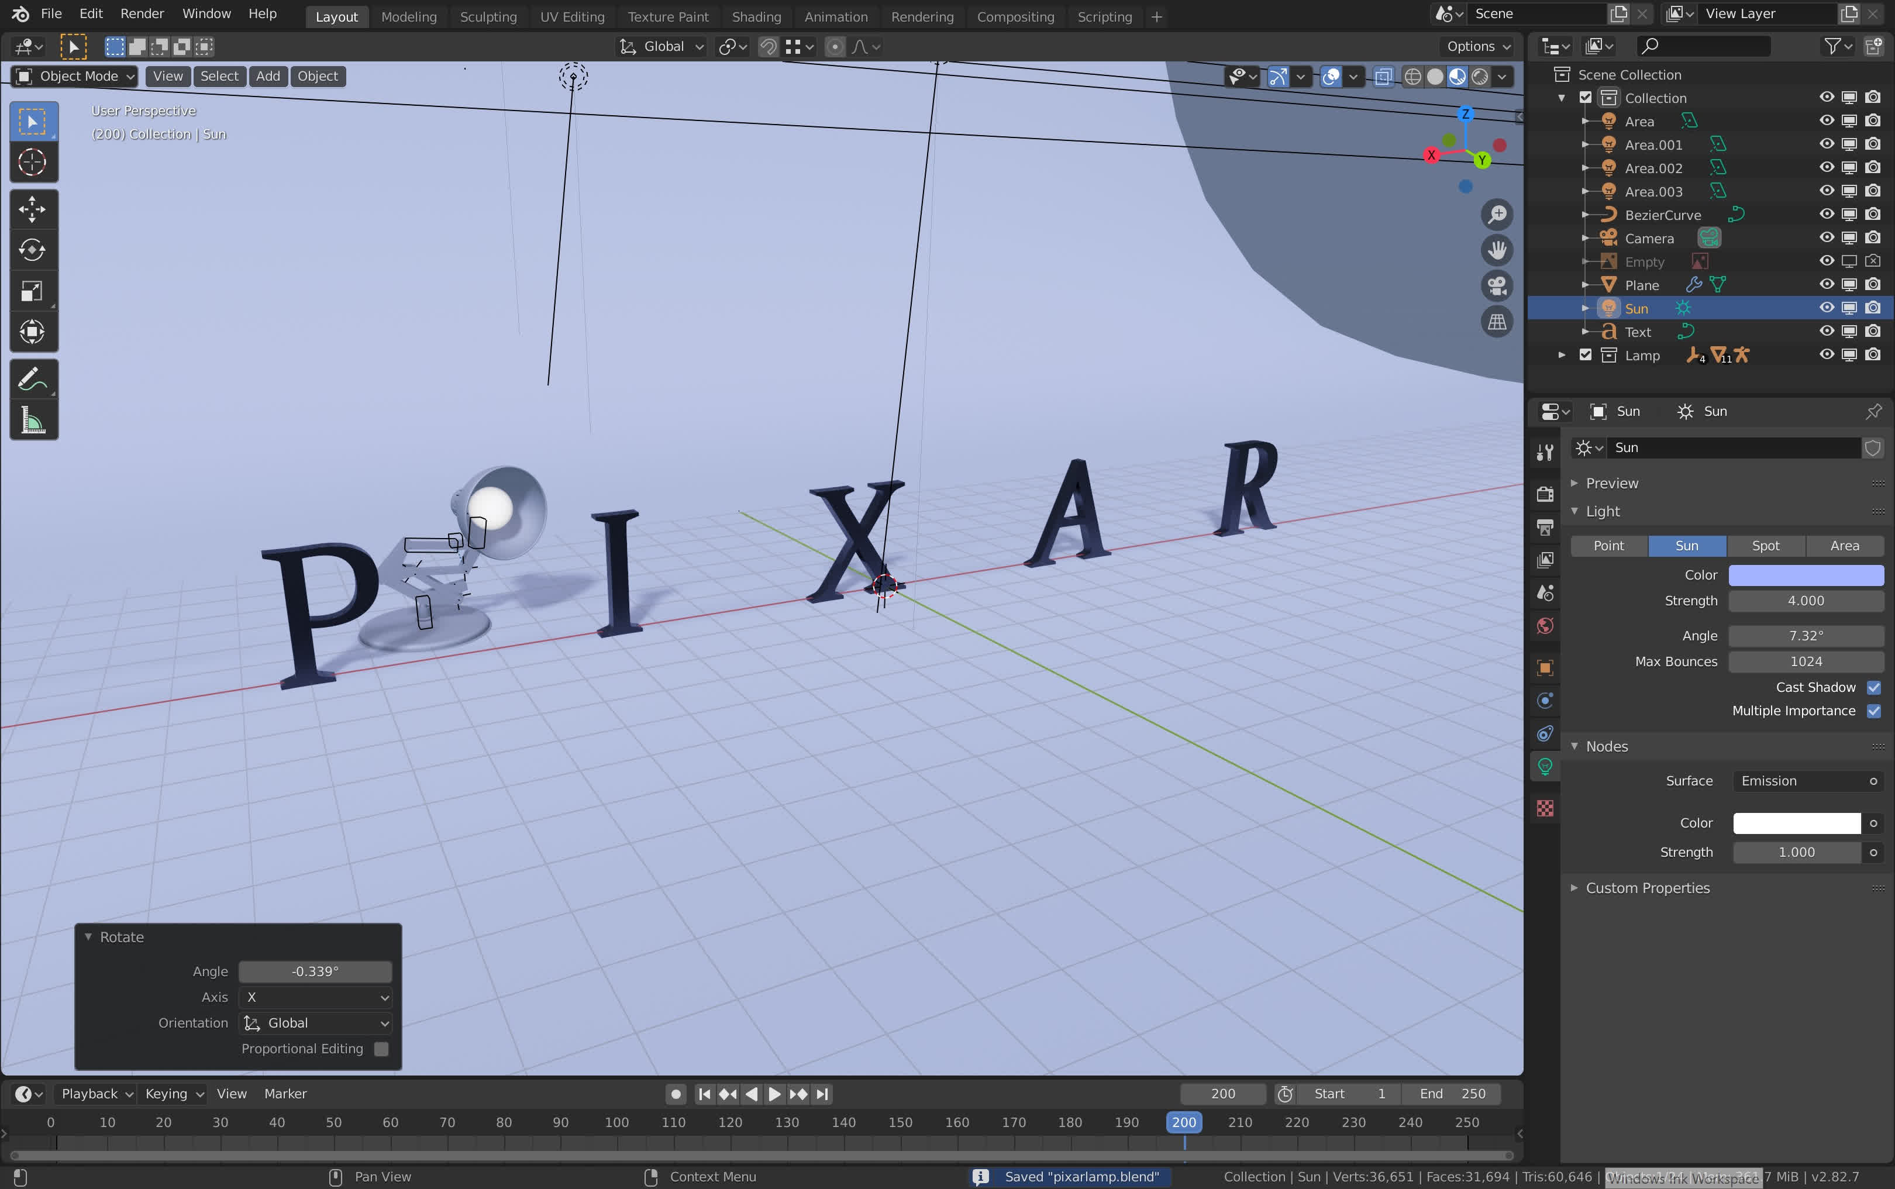Screen dimensions: 1895x1189
Task: Click the light Color swatch
Action: pyautogui.click(x=1806, y=575)
